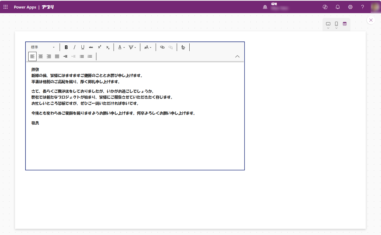Clear formatting with the eraser icon

click(x=183, y=47)
